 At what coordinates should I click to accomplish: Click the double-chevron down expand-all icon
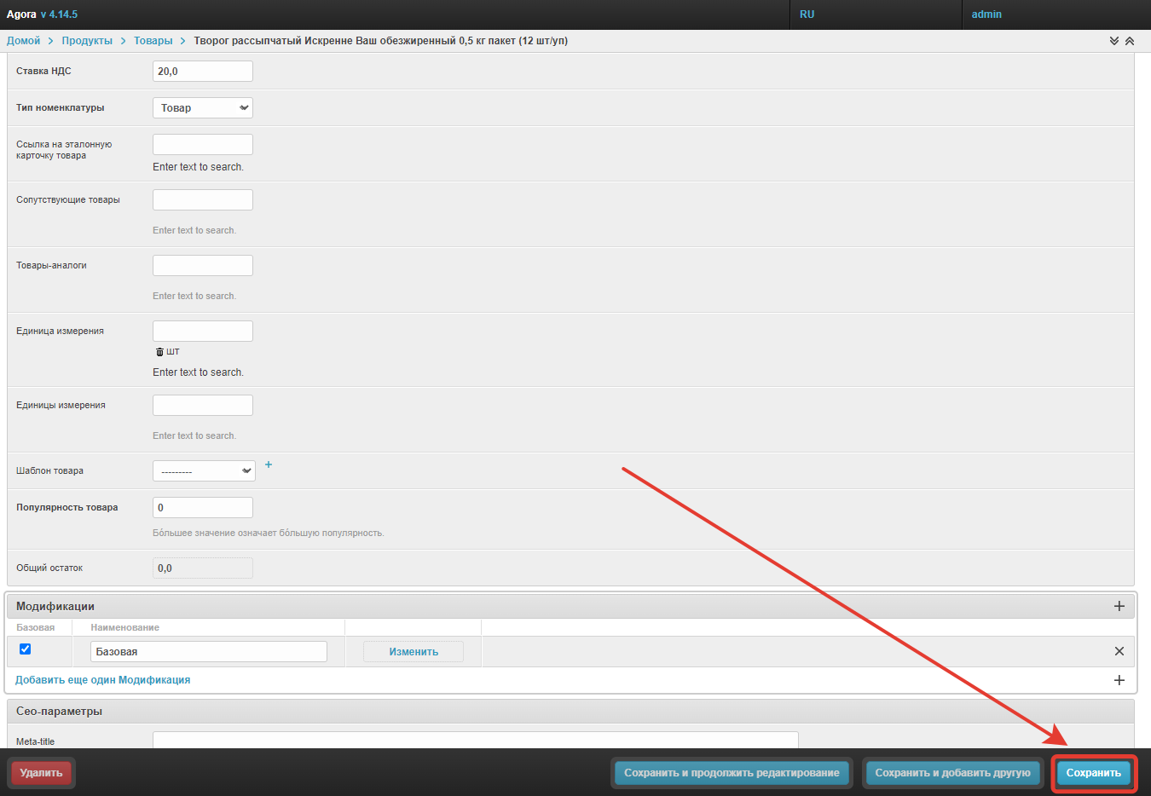1113,41
